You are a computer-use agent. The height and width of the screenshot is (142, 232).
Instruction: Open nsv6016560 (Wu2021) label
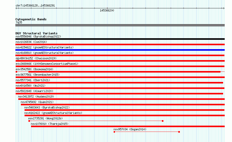(x=30, y=86)
